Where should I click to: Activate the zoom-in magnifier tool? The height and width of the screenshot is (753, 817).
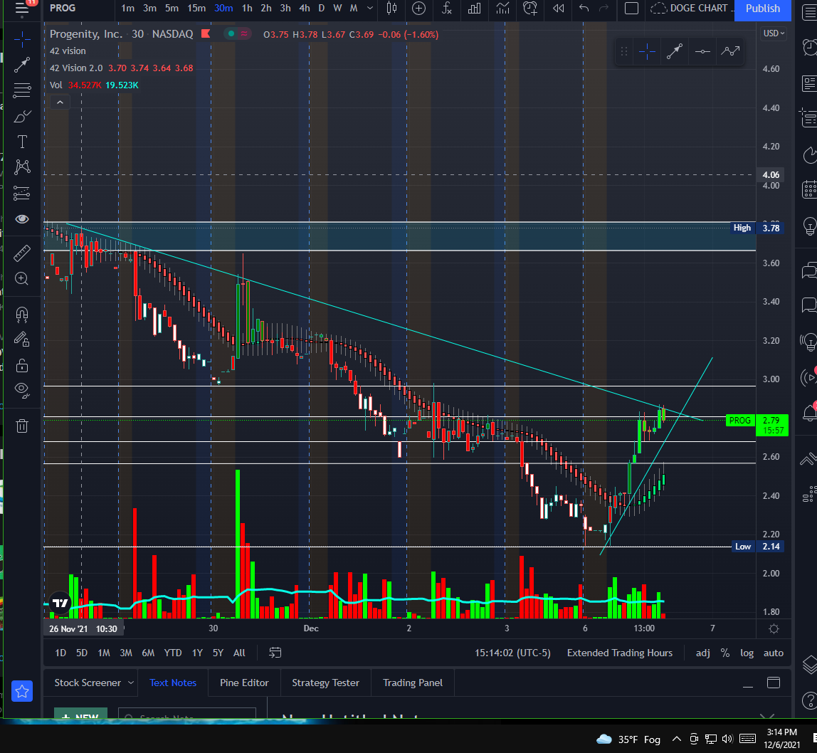point(22,279)
